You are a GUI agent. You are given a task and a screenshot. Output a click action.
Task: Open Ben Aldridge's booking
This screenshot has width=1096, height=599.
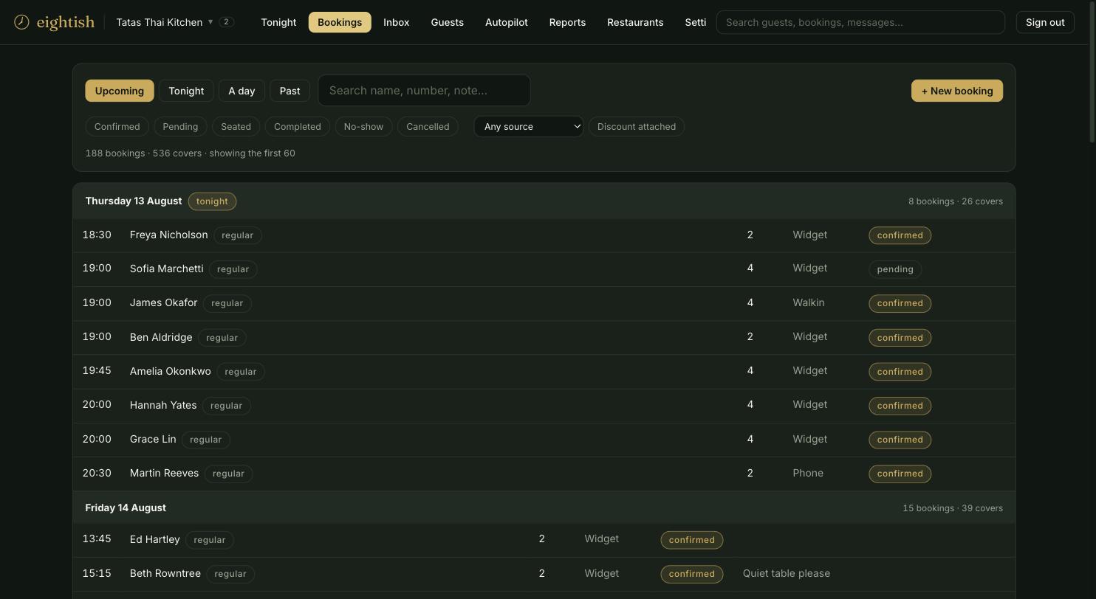[x=544, y=337]
